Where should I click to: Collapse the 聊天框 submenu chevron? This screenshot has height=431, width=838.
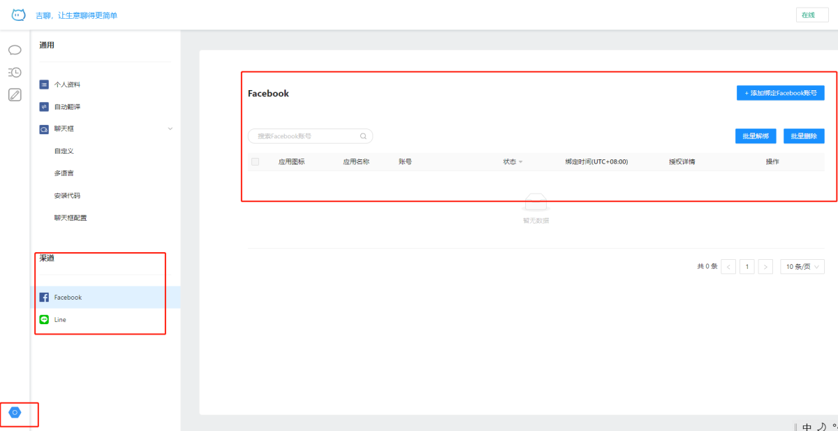(x=170, y=129)
